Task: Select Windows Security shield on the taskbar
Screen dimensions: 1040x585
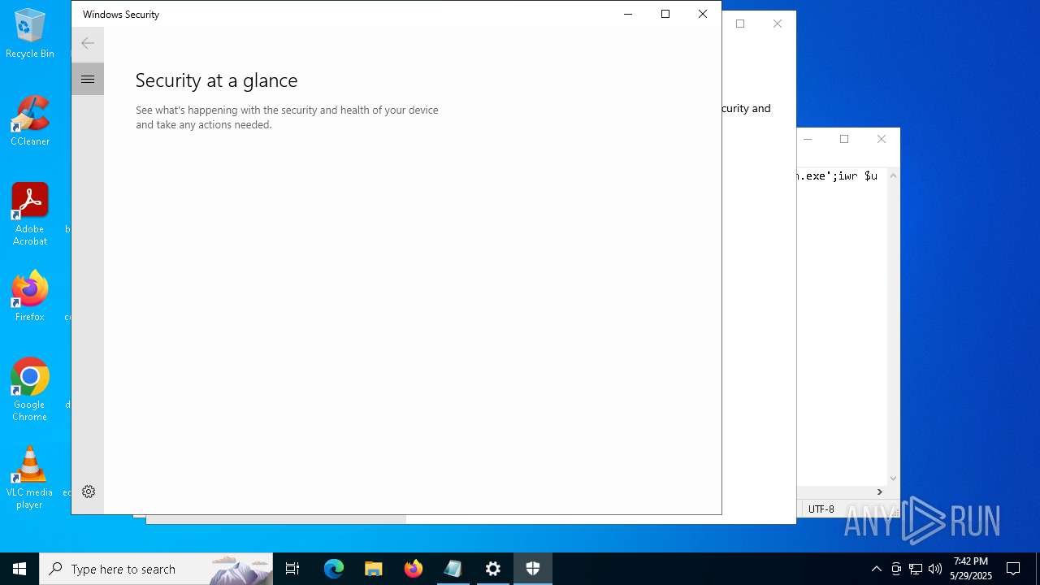Action: click(x=533, y=569)
